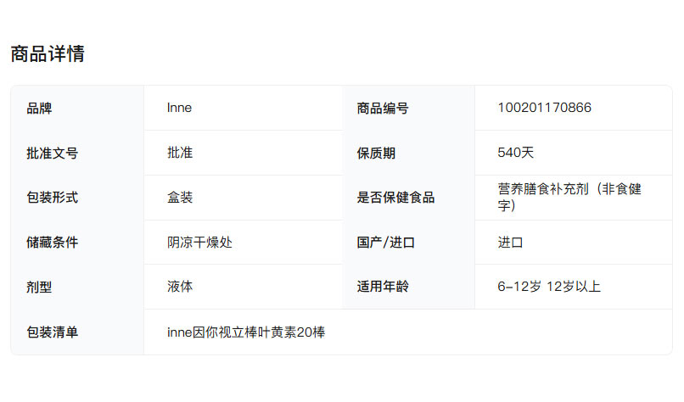Select the 液体 dosage form value
This screenshot has height=402, width=684.
[x=180, y=287]
